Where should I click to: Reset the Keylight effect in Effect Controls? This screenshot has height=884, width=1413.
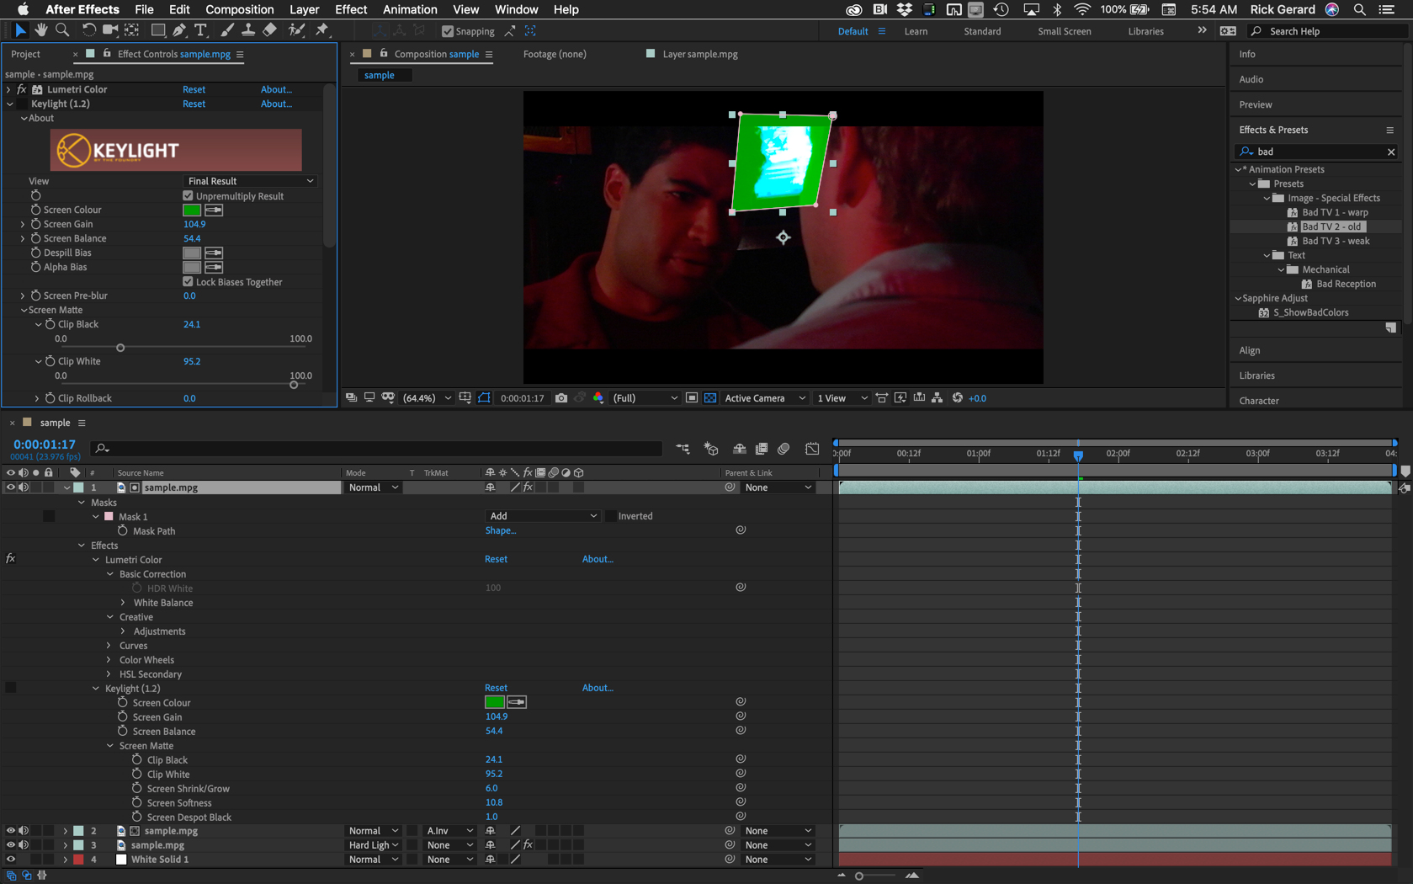[x=194, y=104]
